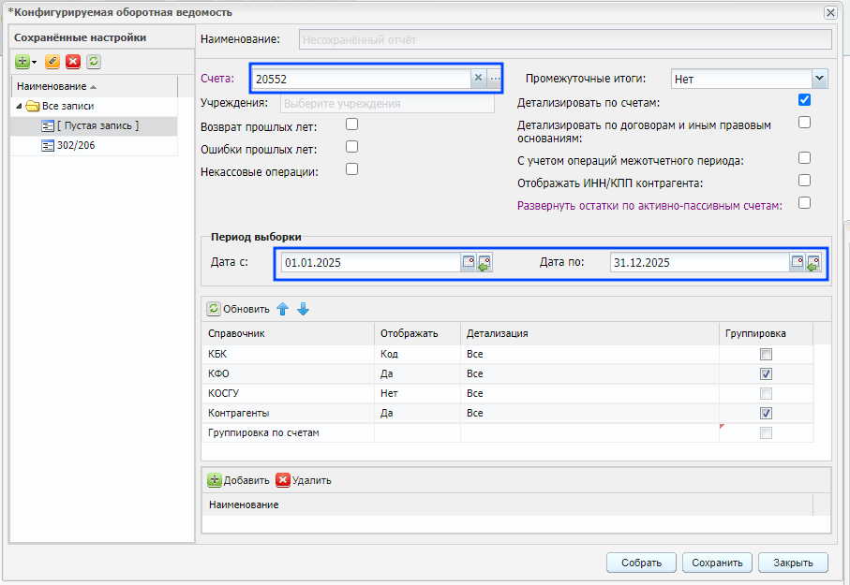Move row up with blue arrow
The width and height of the screenshot is (850, 585).
(282, 309)
